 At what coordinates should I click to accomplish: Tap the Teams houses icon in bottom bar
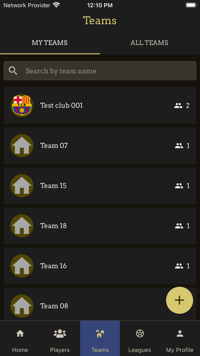[100, 333]
